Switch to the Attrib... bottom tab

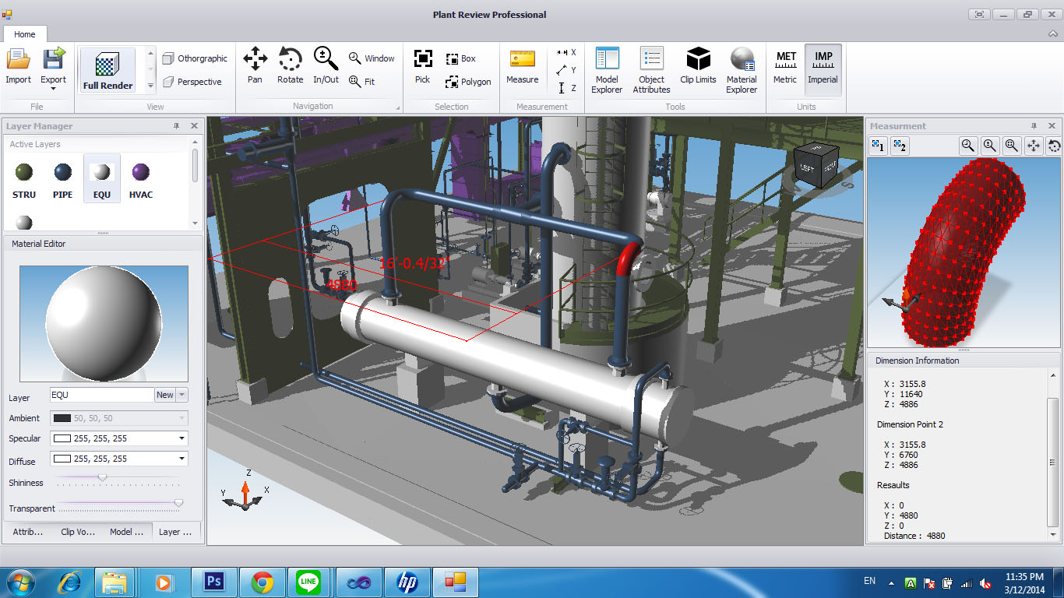click(x=28, y=532)
